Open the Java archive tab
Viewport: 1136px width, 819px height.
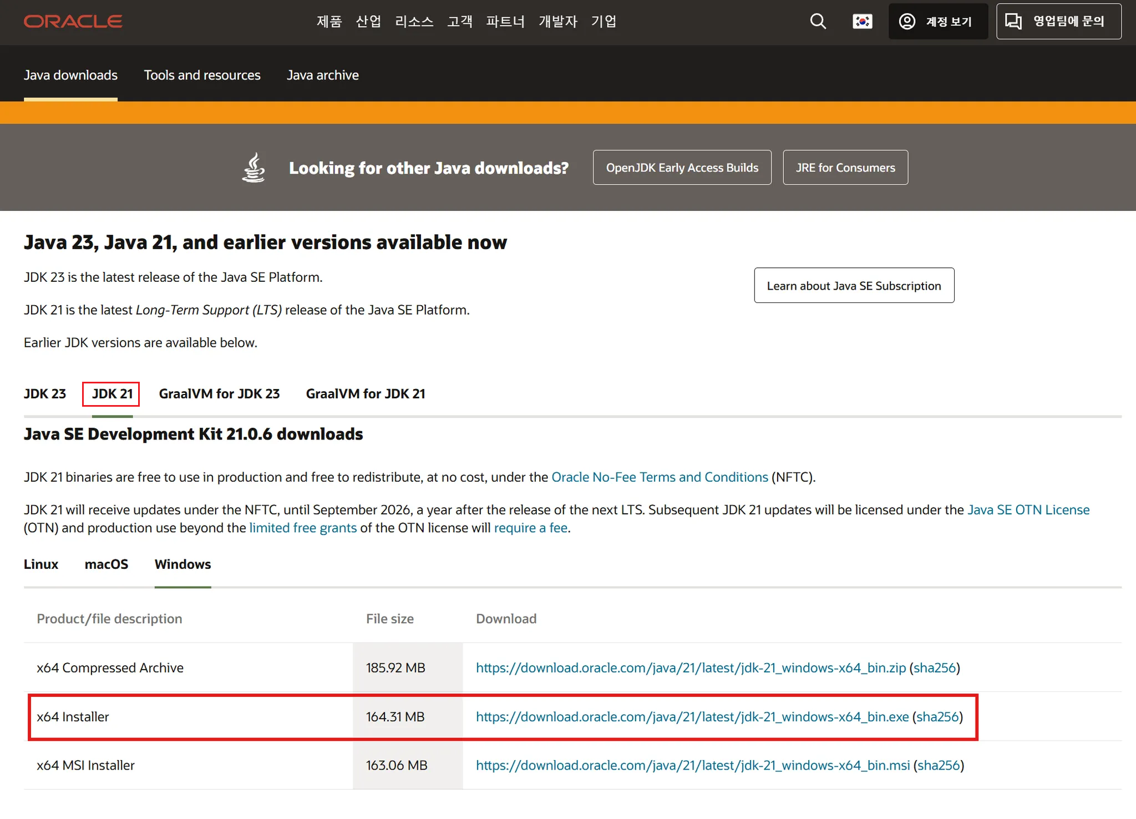coord(322,75)
